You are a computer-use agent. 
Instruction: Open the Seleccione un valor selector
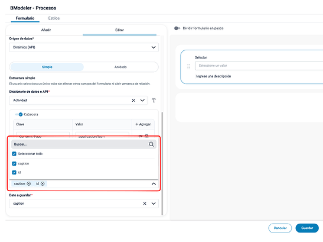(x=259, y=66)
